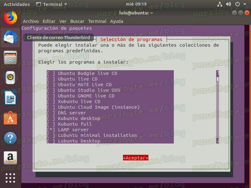This screenshot has width=251, height=188.
Task: Open the Archivo menu
Action: [31, 21]
